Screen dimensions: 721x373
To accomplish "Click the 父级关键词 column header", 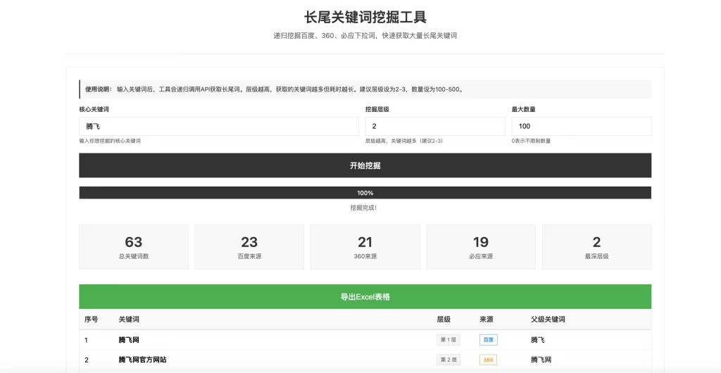I will pyautogui.click(x=548, y=320).
